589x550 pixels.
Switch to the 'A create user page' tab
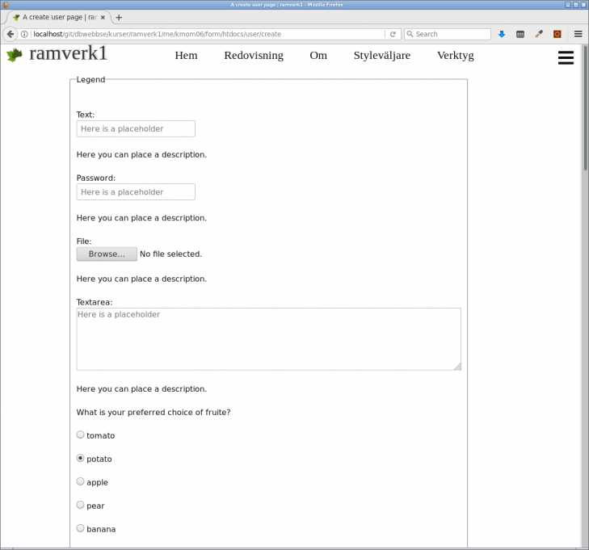[x=58, y=17]
